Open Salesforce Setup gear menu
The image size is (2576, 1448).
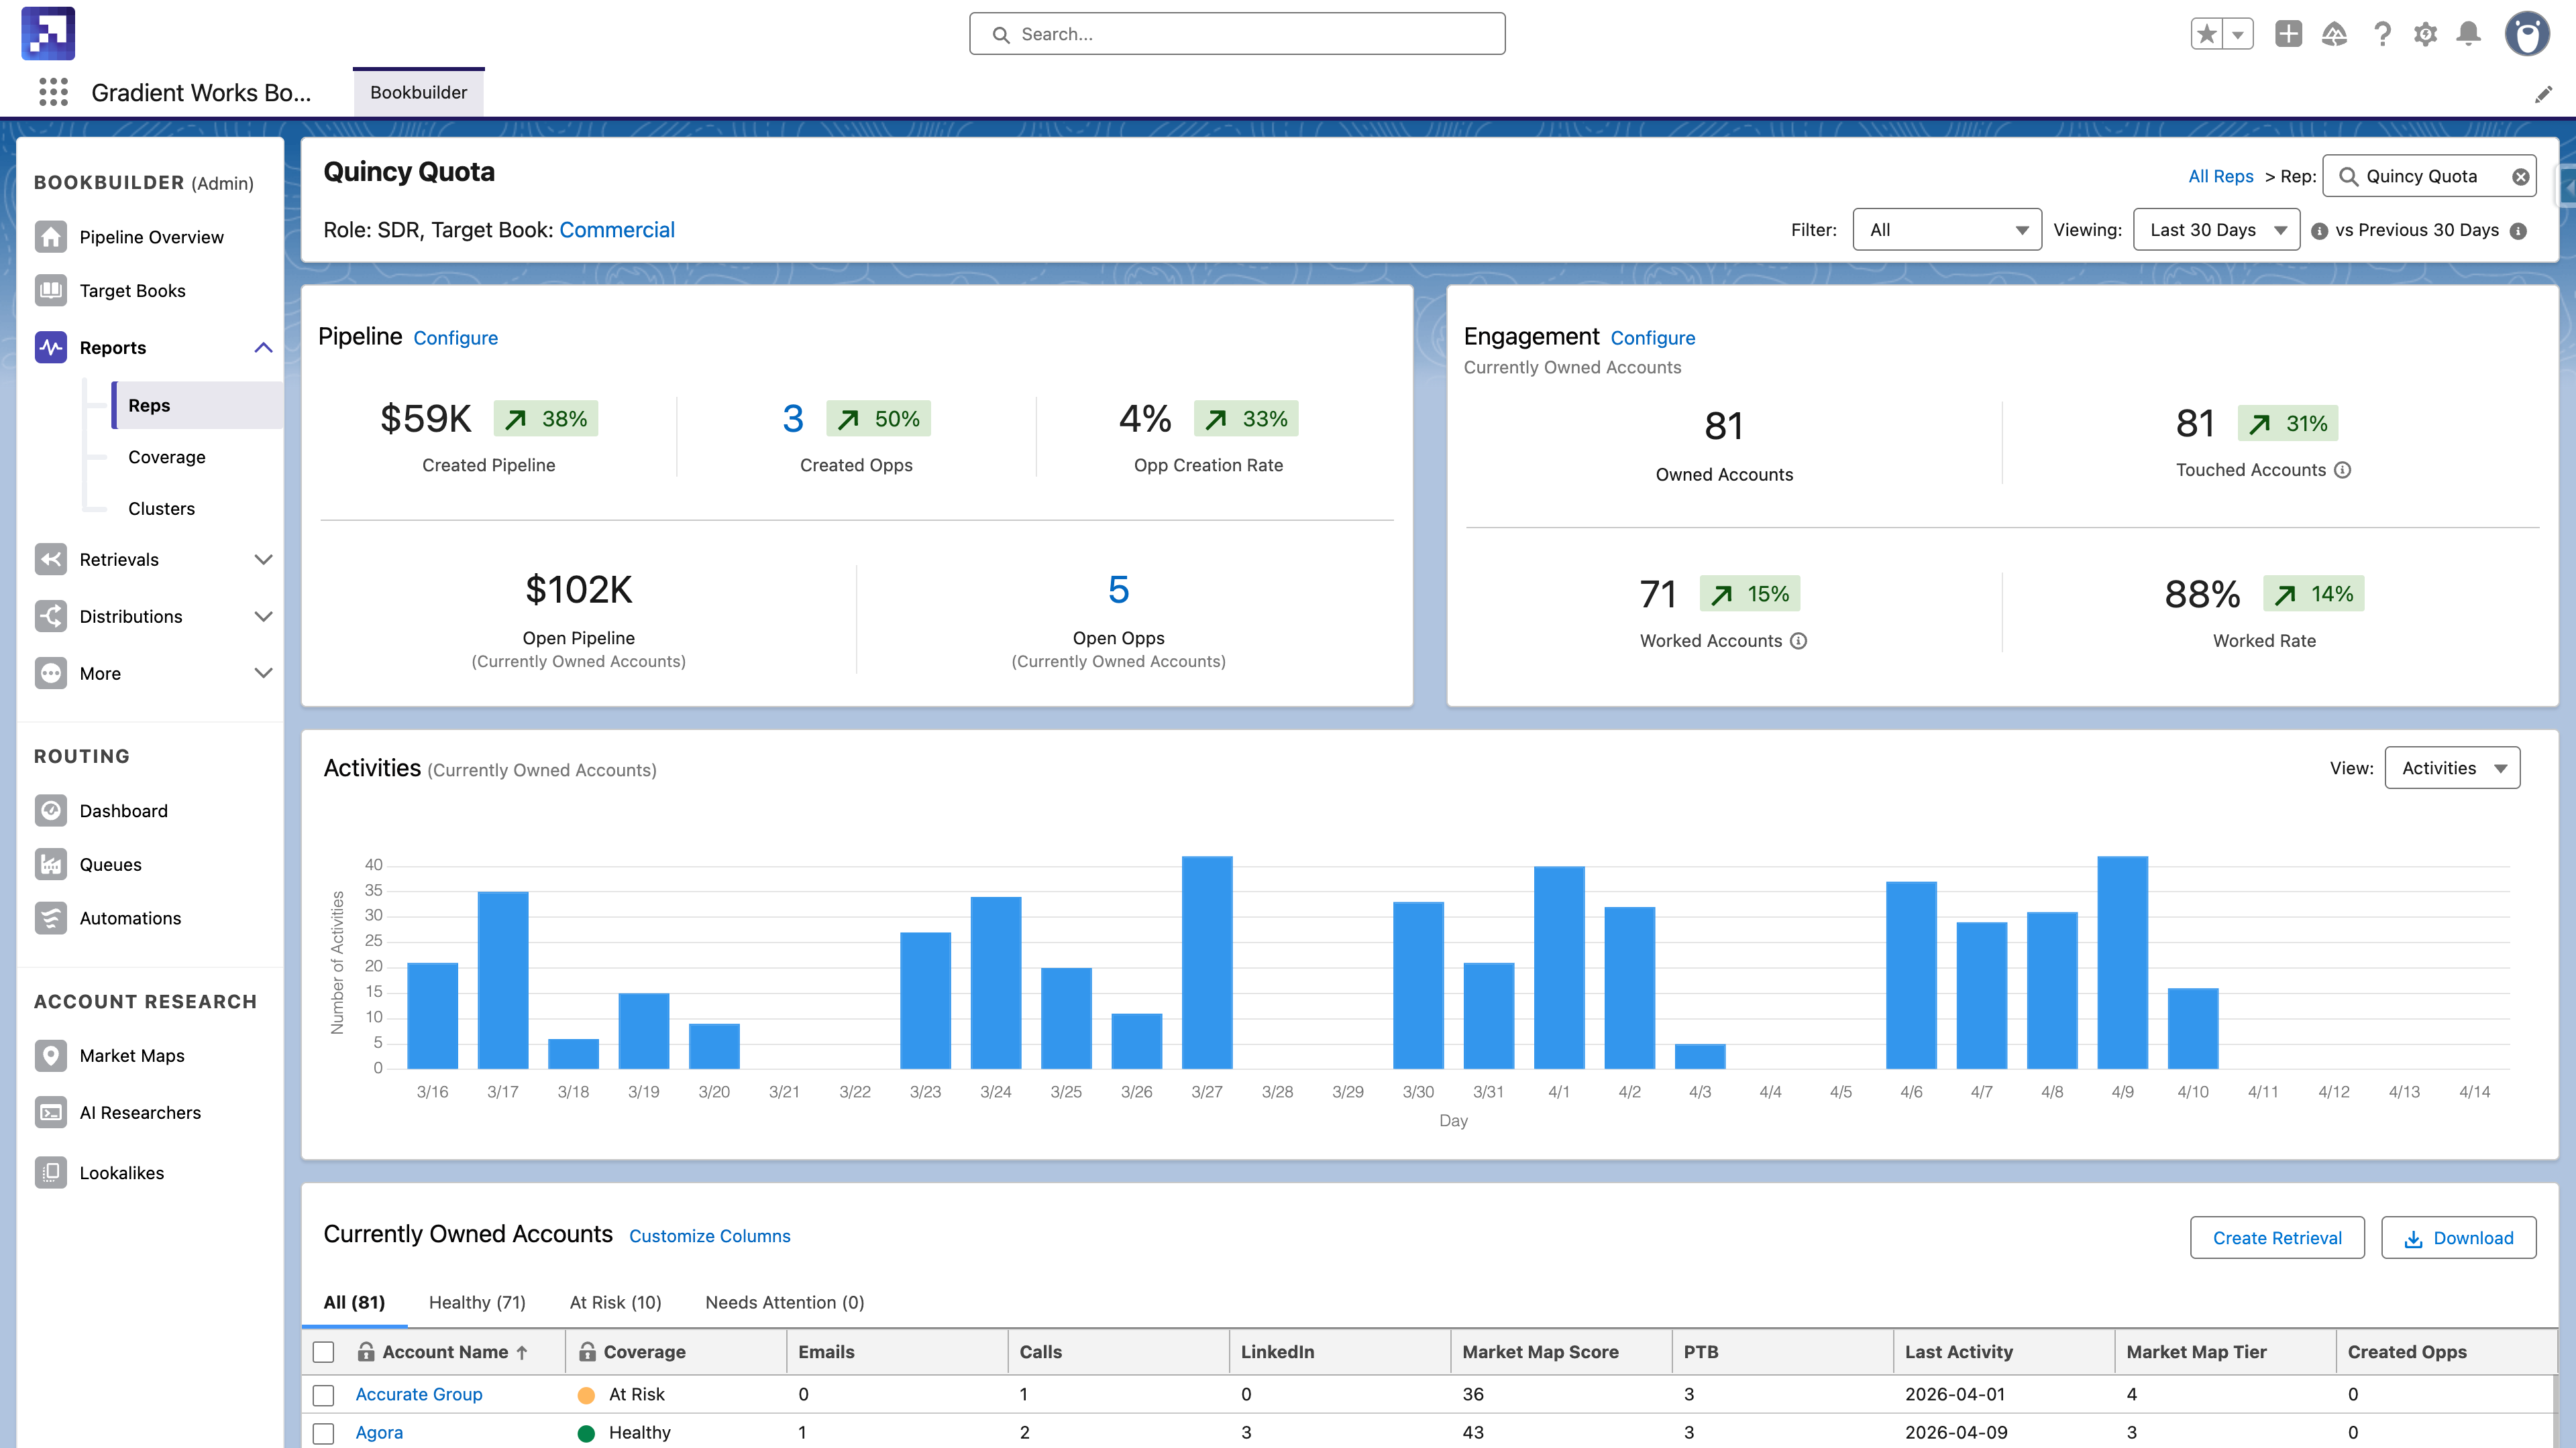tap(2425, 33)
